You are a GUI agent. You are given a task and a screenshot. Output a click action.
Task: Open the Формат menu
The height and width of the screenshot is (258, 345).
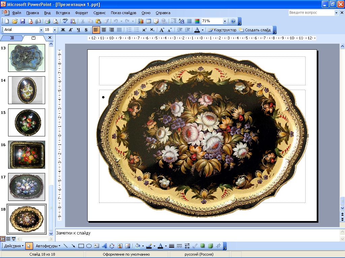pos(82,13)
